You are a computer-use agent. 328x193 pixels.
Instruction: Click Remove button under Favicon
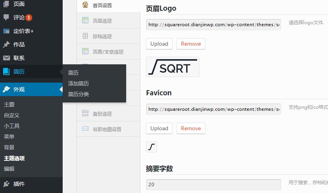pyautogui.click(x=191, y=128)
